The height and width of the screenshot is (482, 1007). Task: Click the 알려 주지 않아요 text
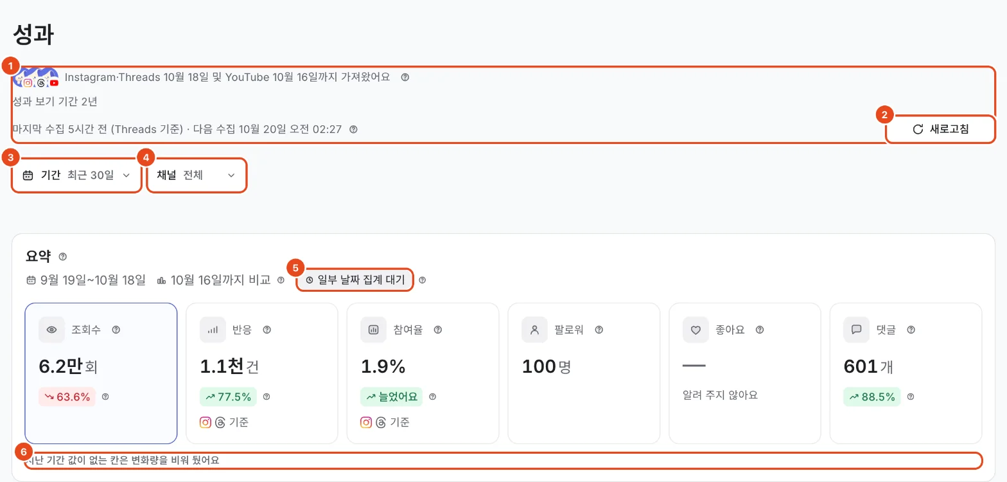point(720,395)
